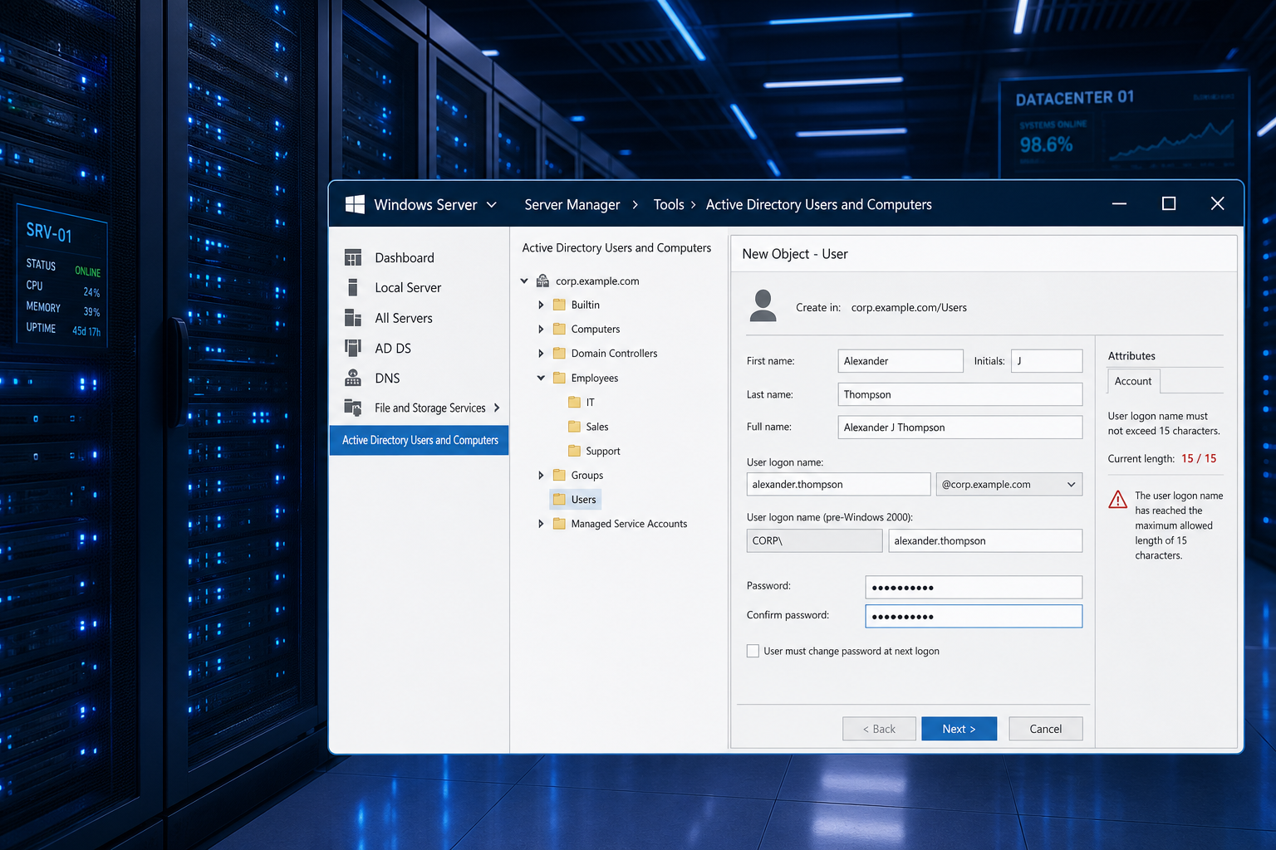Select the Local Server label in sidebar
Screen dimensions: 1276x850
[408, 287]
